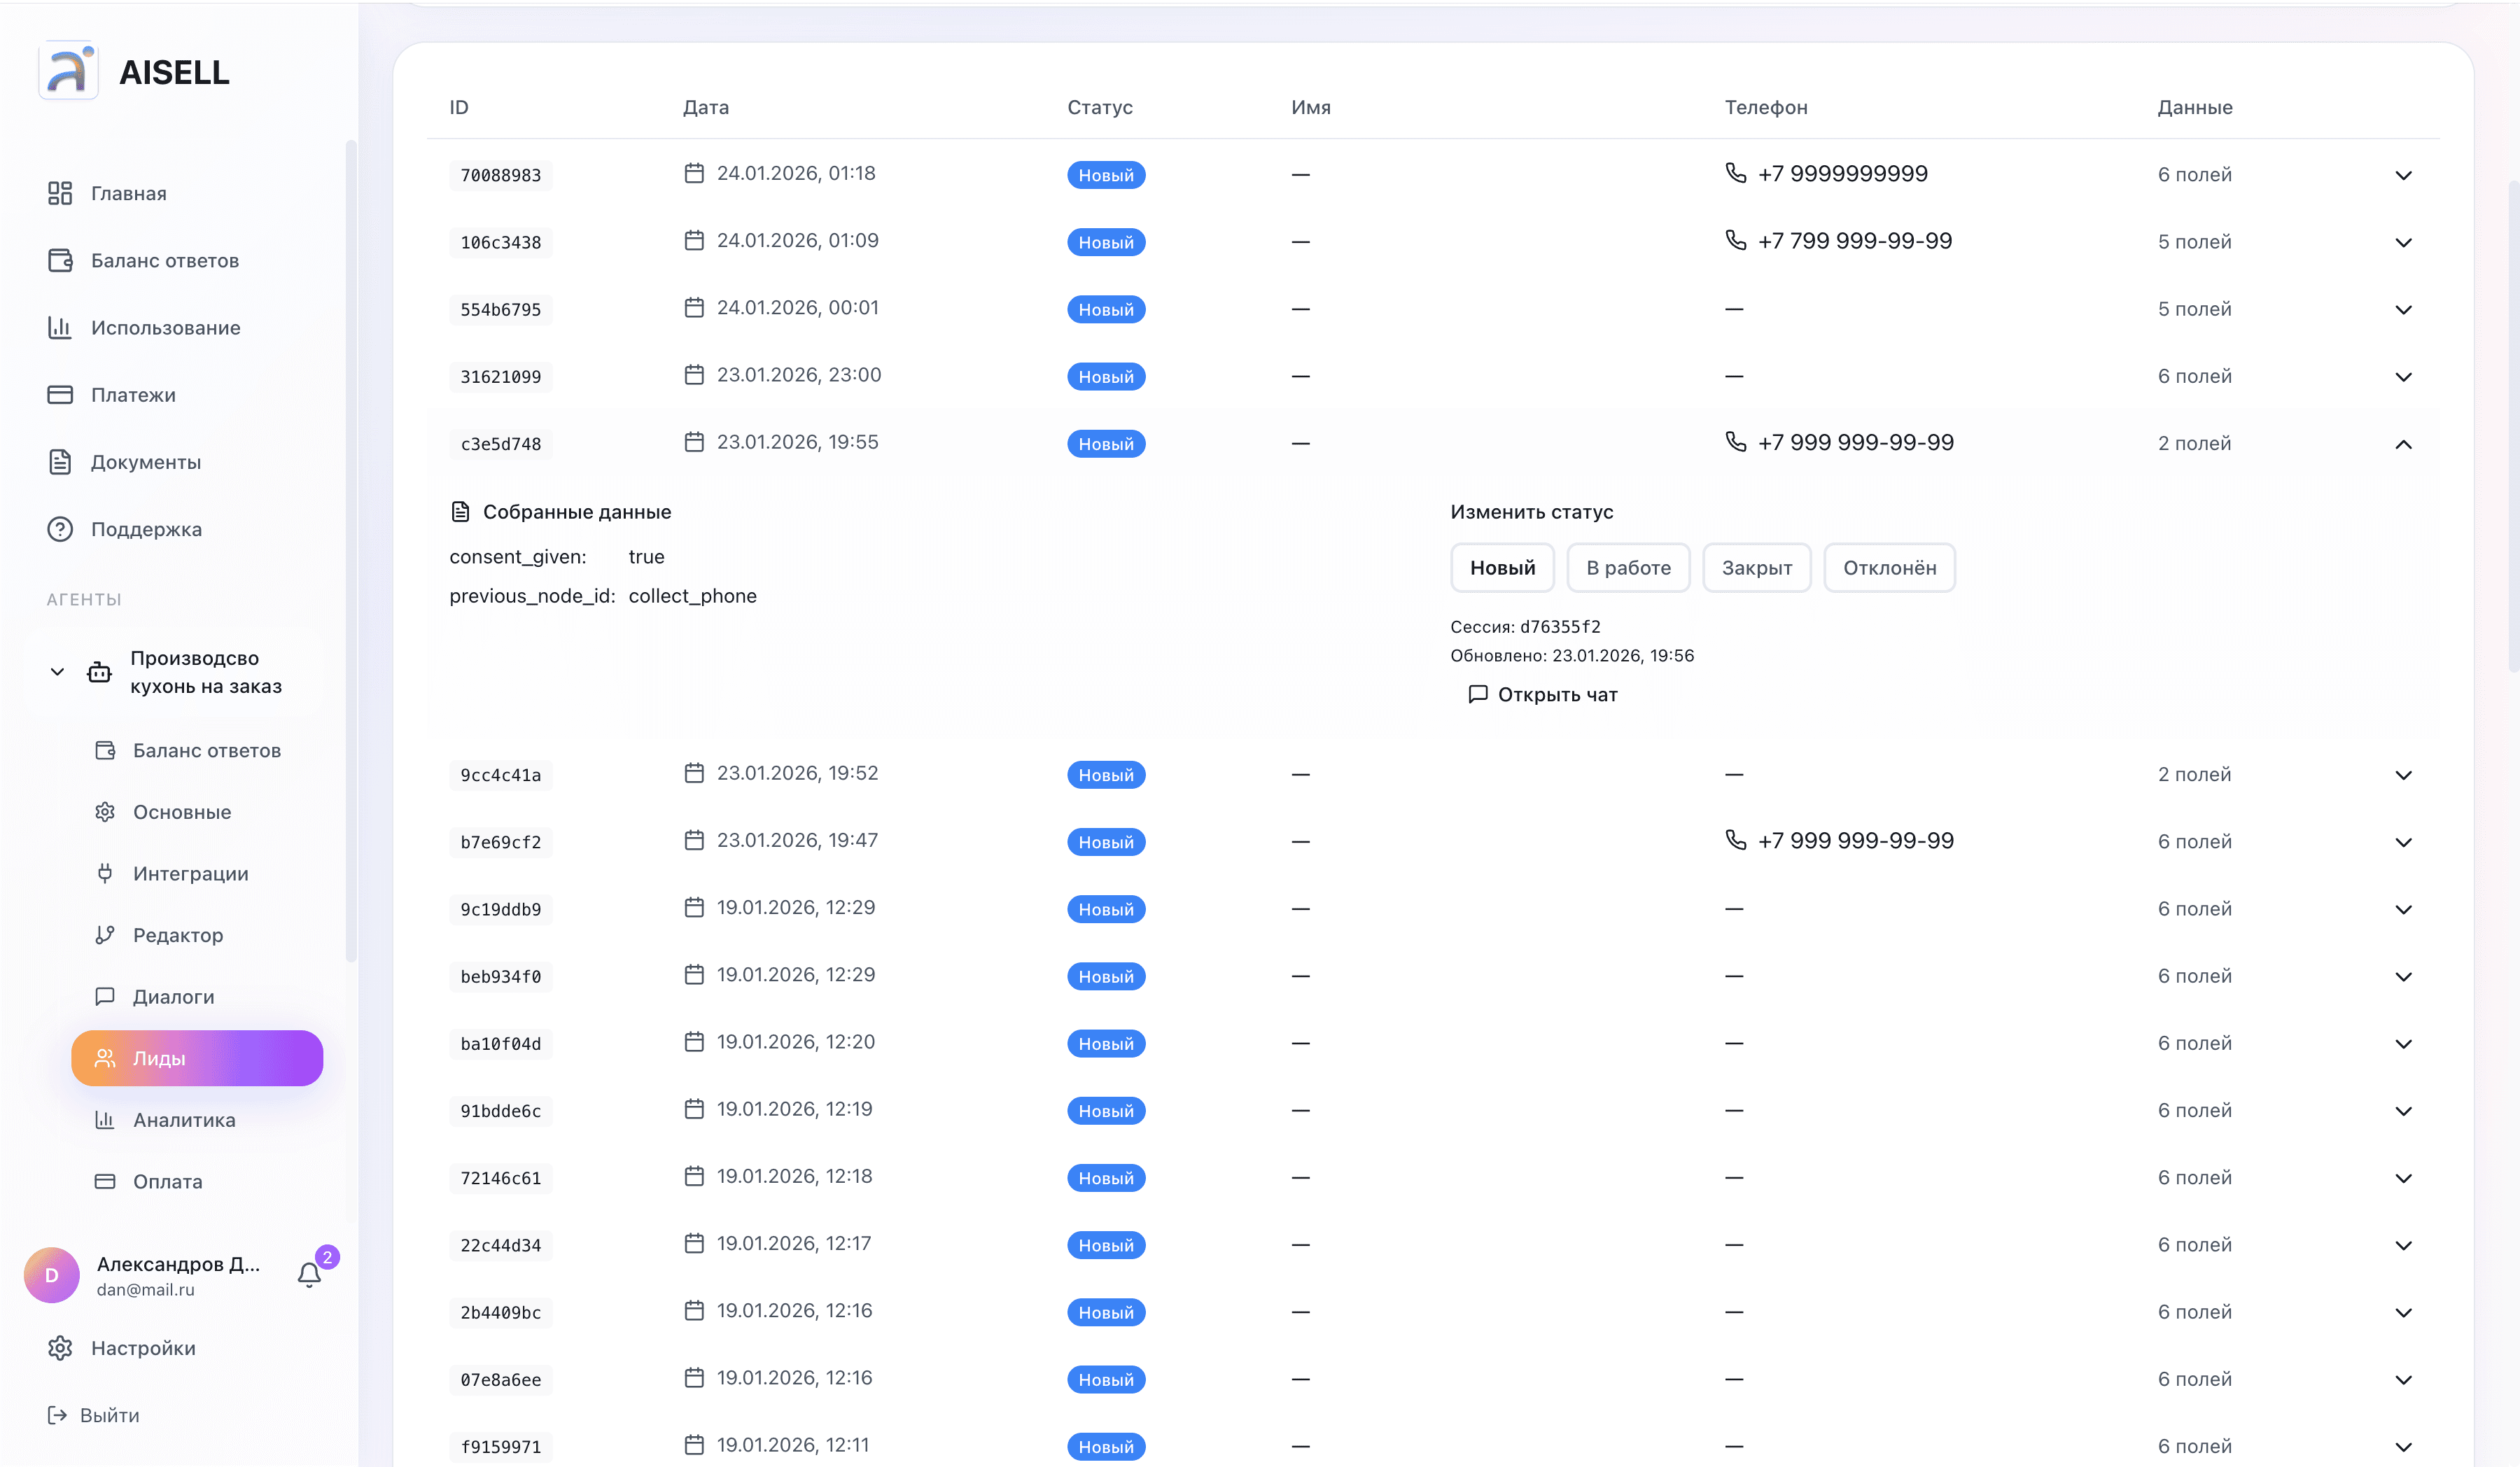Click the user avatar with letter D
The width and height of the screenshot is (2520, 1467).
click(52, 1275)
